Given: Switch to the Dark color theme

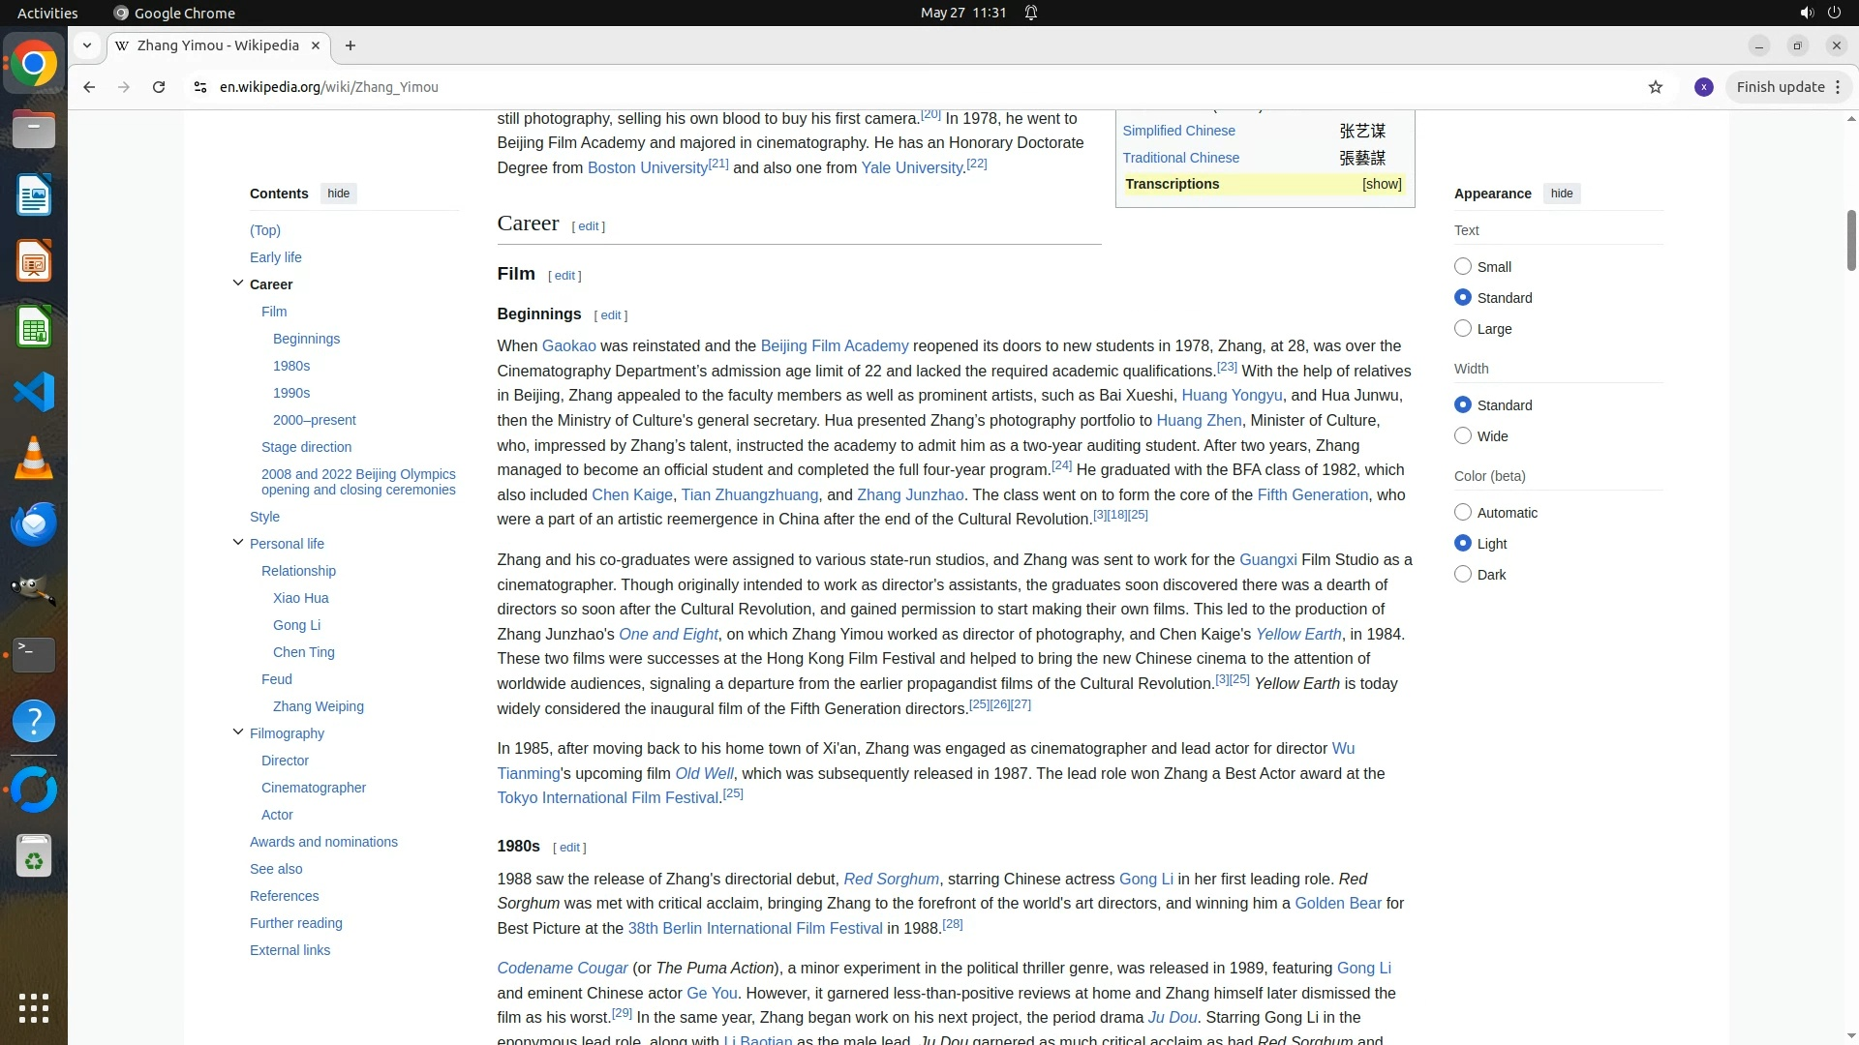Looking at the screenshot, I should click(x=1463, y=575).
